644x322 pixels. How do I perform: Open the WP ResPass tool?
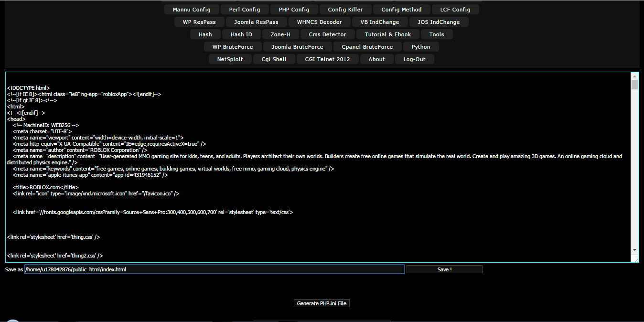coord(199,21)
